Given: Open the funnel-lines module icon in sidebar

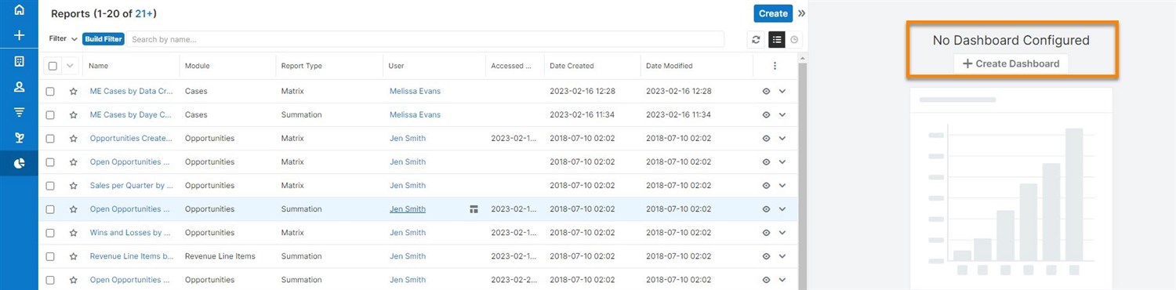Looking at the screenshot, I should tap(19, 113).
